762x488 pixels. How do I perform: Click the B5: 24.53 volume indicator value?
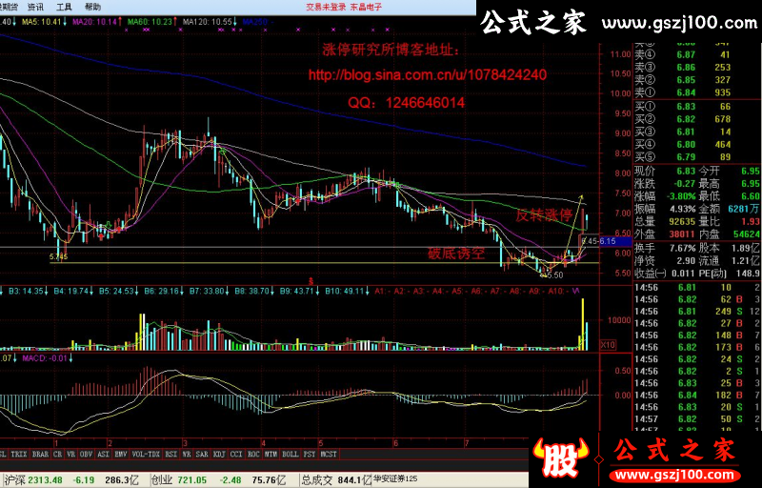116,291
